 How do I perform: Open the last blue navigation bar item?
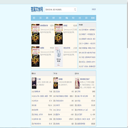coord(93,18)
